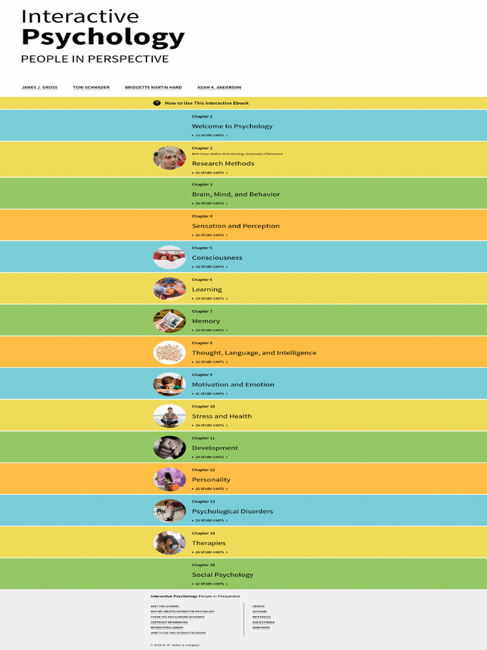This screenshot has height=650, width=487.
Task: Open Welcome to Psychology chapter title
Action: coord(232,126)
